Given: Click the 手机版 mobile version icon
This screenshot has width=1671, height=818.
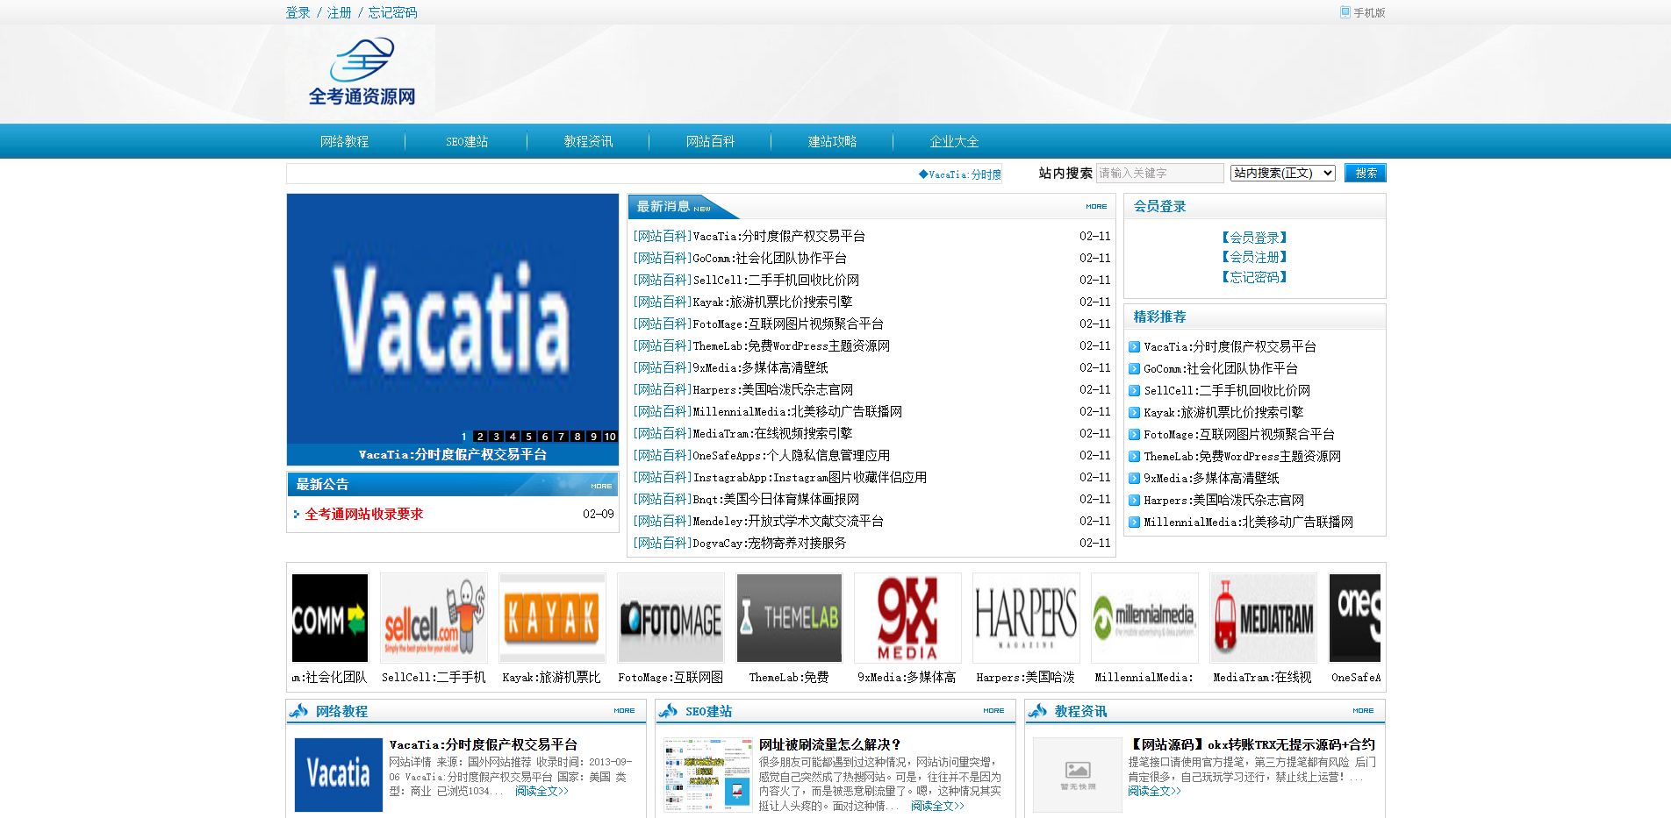Looking at the screenshot, I should point(1345,12).
